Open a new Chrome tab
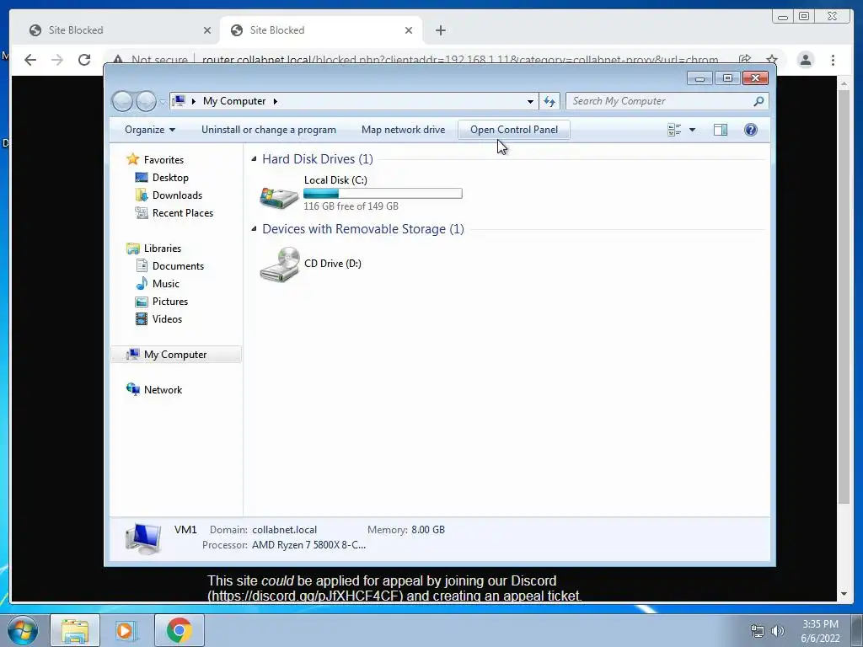Viewport: 863px width, 647px height. tap(440, 30)
